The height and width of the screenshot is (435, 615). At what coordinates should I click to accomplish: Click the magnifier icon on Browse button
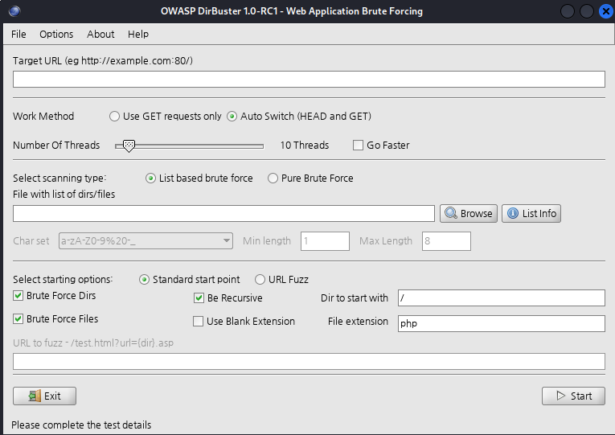tap(451, 213)
